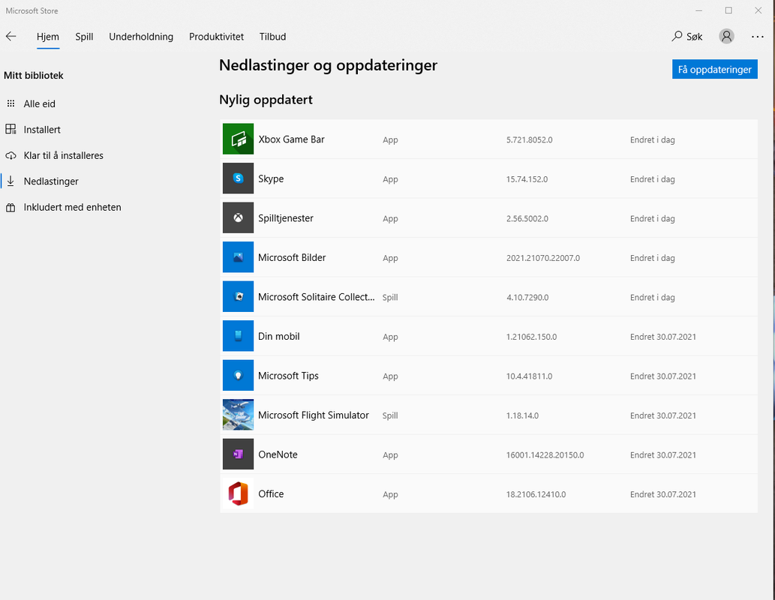Open the Office entry name
The image size is (775, 600).
click(x=271, y=493)
